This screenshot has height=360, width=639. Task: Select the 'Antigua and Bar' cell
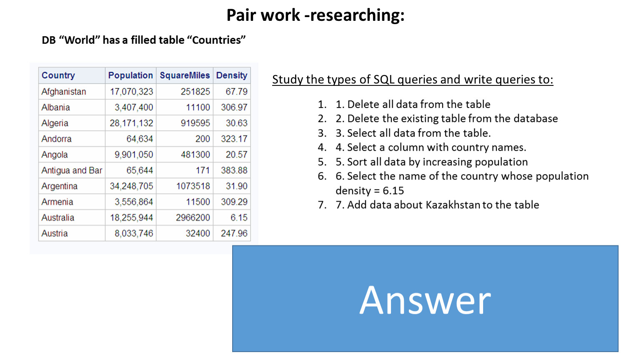72,170
